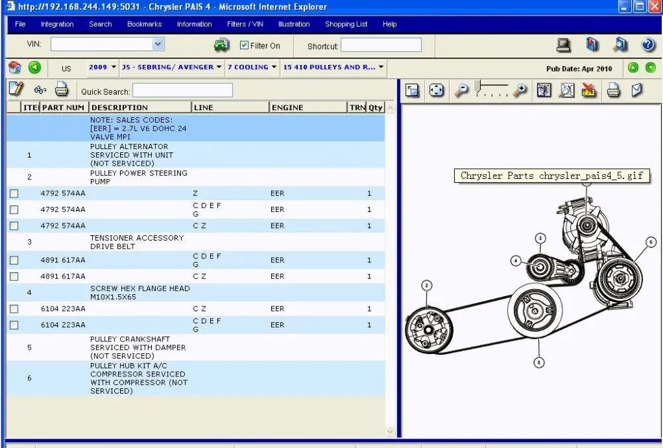This screenshot has width=663, height=448.
Task: Check the 6104 223AA row with line C D E F G
Action: click(14, 325)
